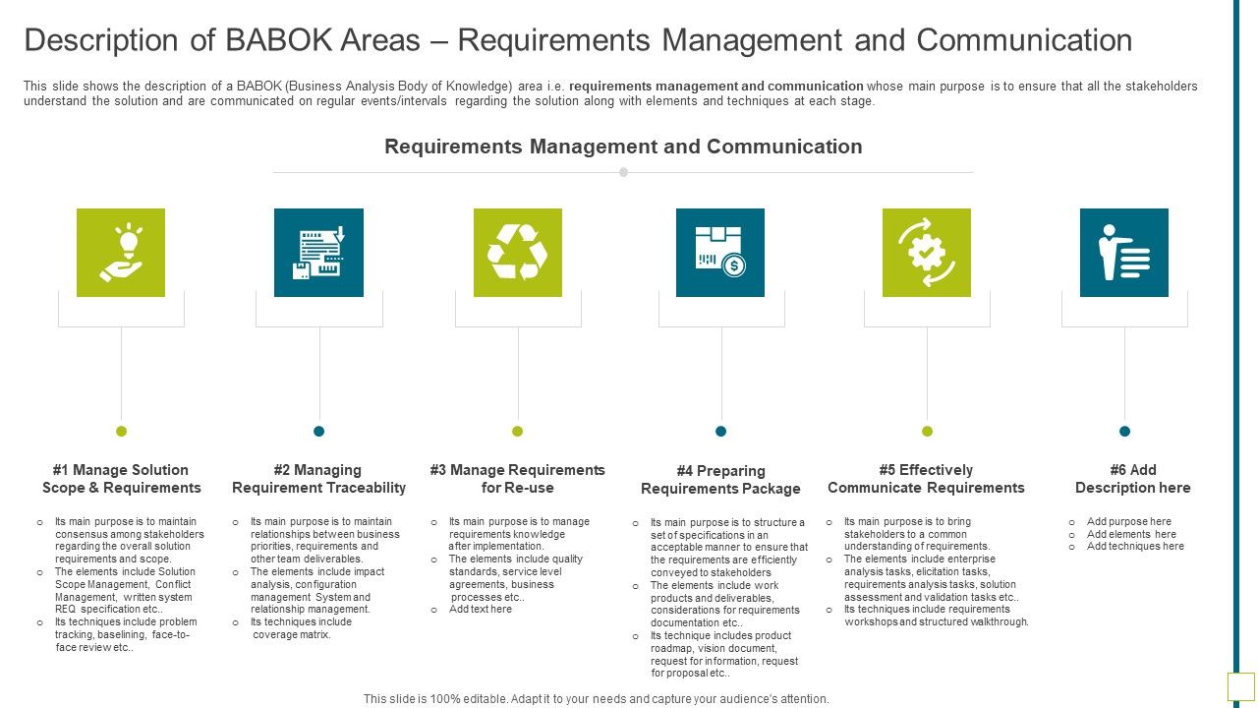
Task: Click the intro paragraph describing the BABOK area
Action: coord(610,93)
